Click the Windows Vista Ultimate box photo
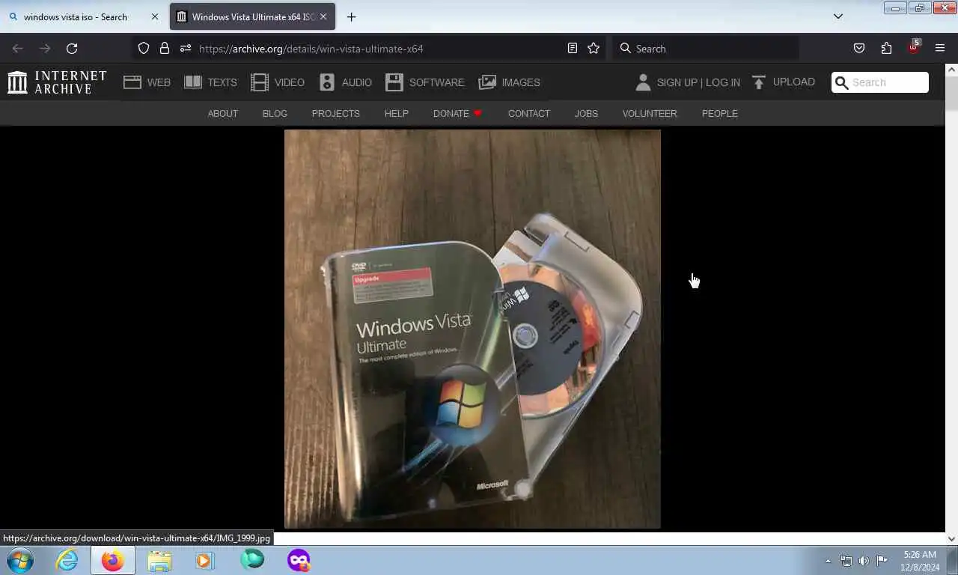958x575 pixels. pos(472,329)
